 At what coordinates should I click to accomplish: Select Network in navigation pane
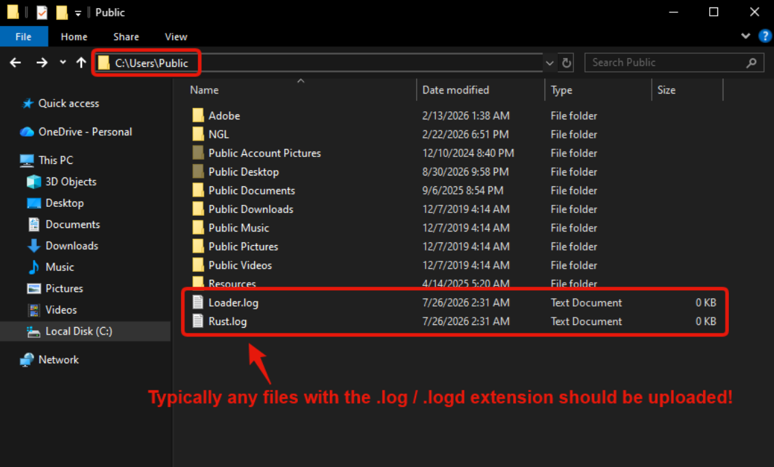58,360
